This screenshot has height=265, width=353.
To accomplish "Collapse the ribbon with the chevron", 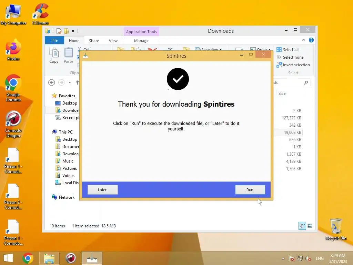I will (x=303, y=40).
